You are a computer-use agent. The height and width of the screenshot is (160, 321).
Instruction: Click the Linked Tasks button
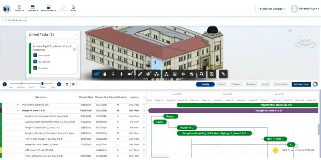301,84
